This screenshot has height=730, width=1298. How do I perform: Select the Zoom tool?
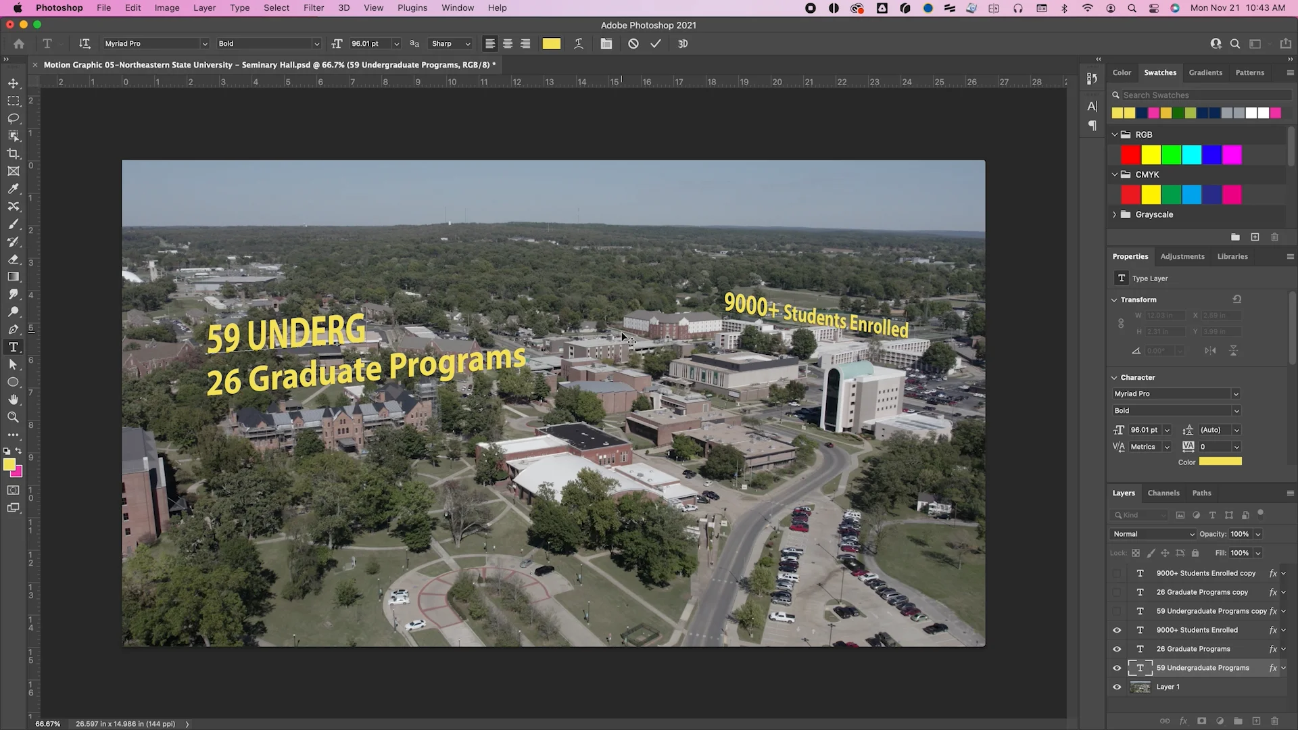pyautogui.click(x=14, y=417)
